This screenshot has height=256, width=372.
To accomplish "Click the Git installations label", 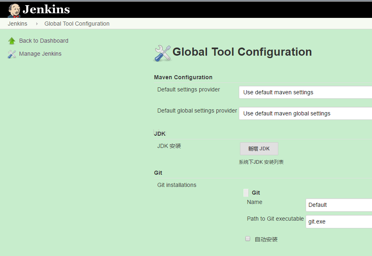I will tap(177, 185).
